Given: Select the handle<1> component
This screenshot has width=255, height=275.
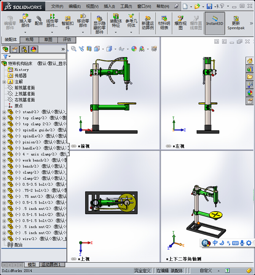Looking at the screenshot, I should [32, 148].
